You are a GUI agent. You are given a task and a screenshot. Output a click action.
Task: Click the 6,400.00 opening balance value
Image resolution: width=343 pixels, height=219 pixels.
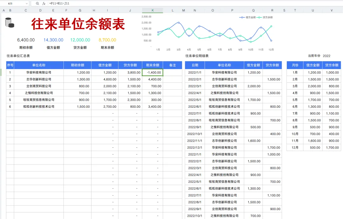[26, 40]
